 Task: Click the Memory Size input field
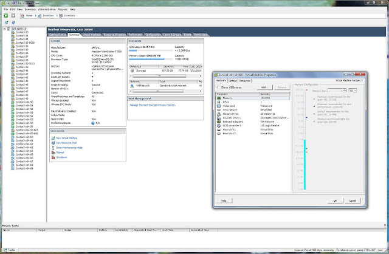tap(336, 91)
